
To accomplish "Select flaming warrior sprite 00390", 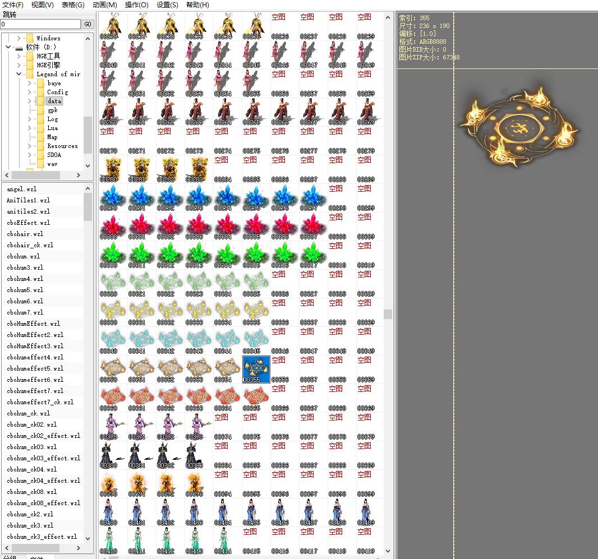I will (x=113, y=483).
